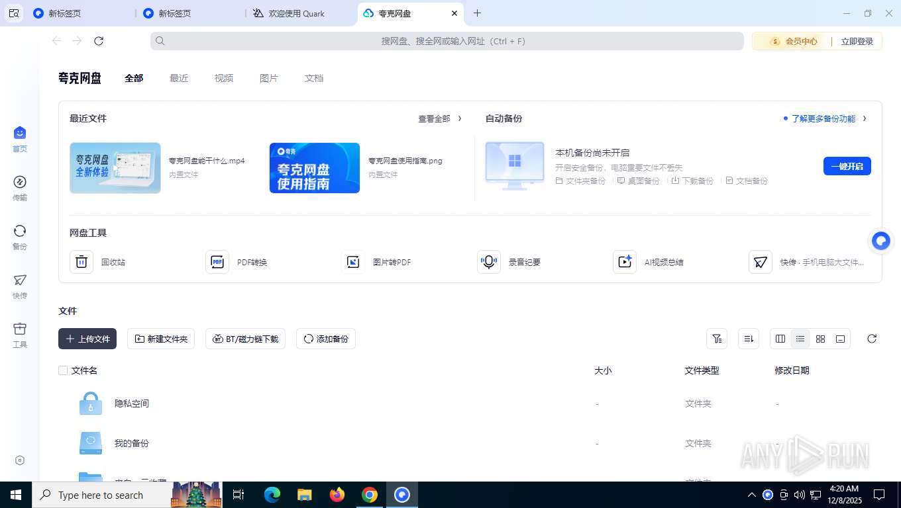This screenshot has height=508, width=901.
Task: Open the settings hexagon icon in the sidebar
Action: click(x=20, y=460)
